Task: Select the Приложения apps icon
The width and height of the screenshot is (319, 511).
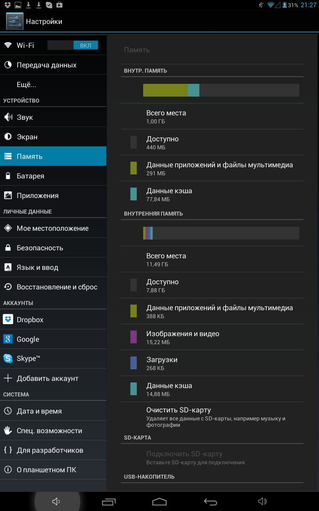Action: pyautogui.click(x=8, y=195)
